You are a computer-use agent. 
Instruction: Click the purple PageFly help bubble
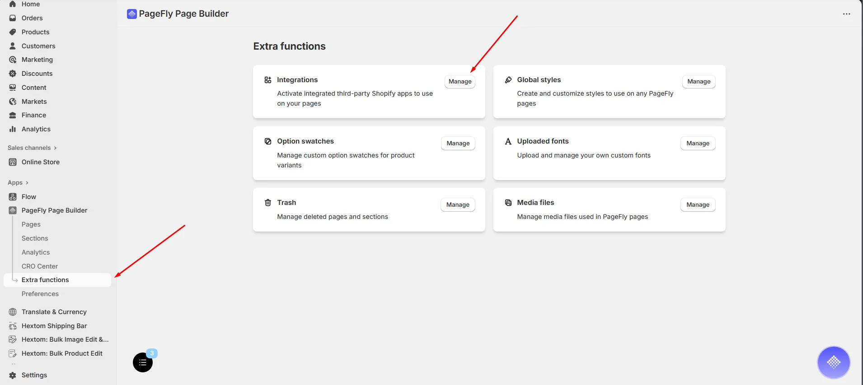(x=834, y=362)
